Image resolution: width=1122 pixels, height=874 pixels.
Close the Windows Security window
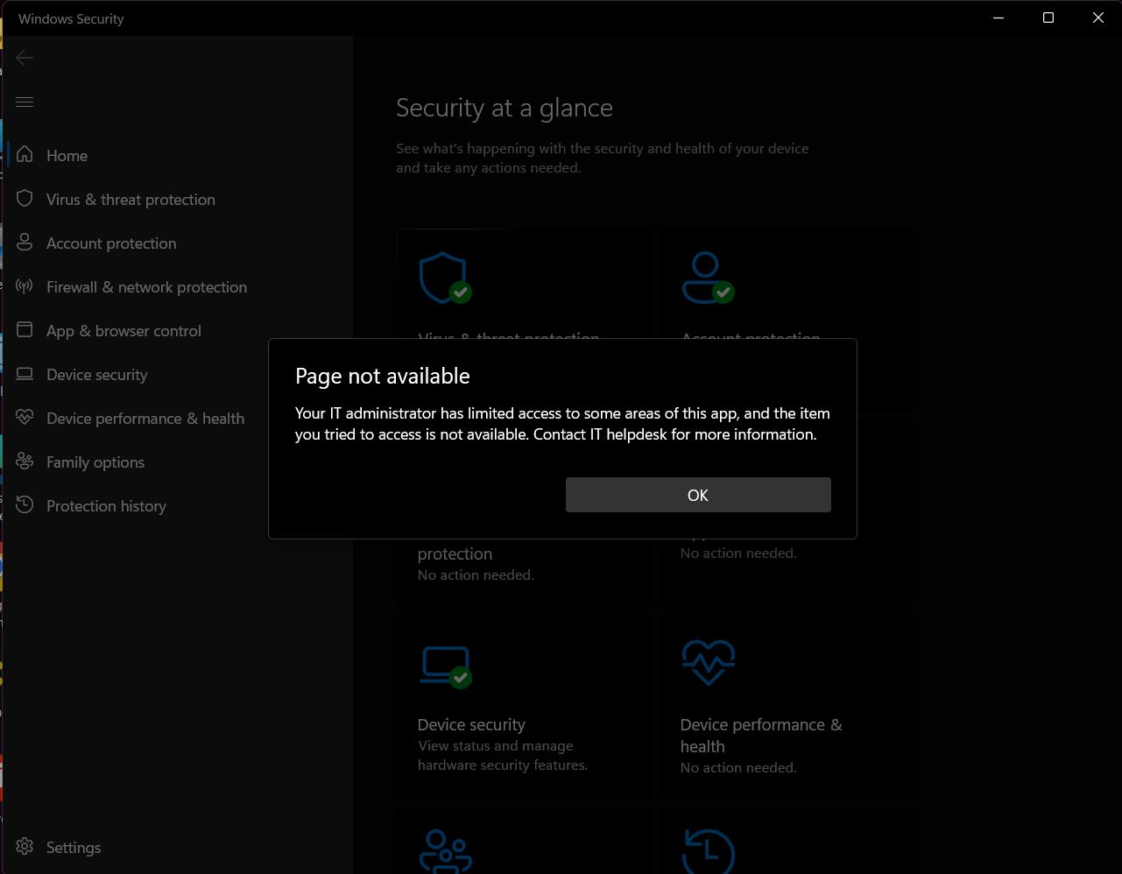click(x=1097, y=18)
